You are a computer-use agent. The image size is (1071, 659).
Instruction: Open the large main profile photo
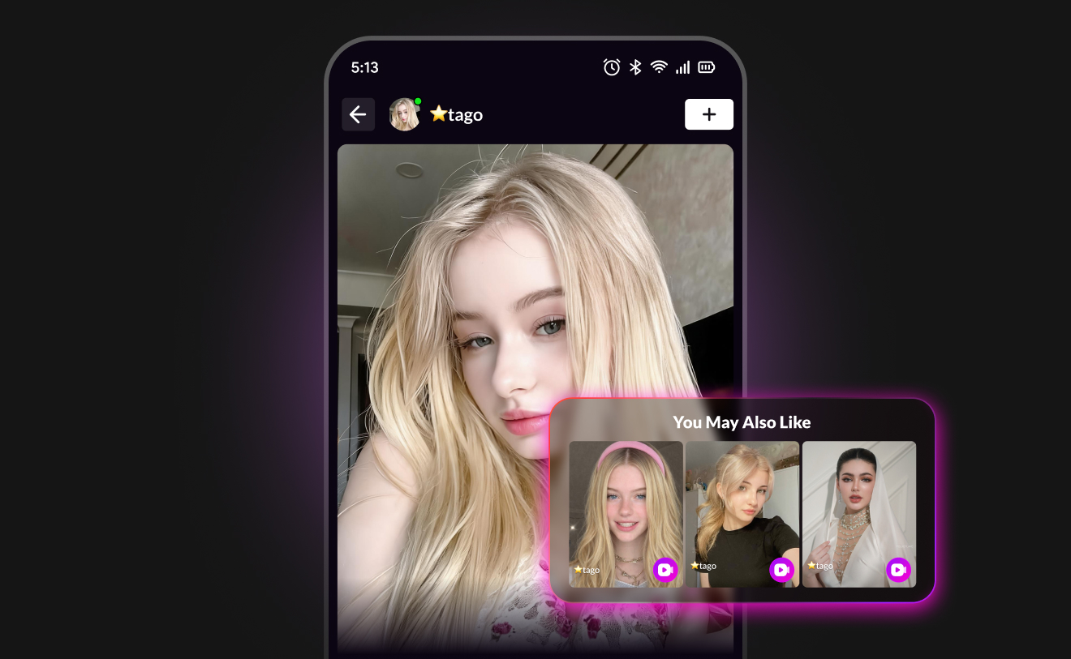tap(535, 397)
